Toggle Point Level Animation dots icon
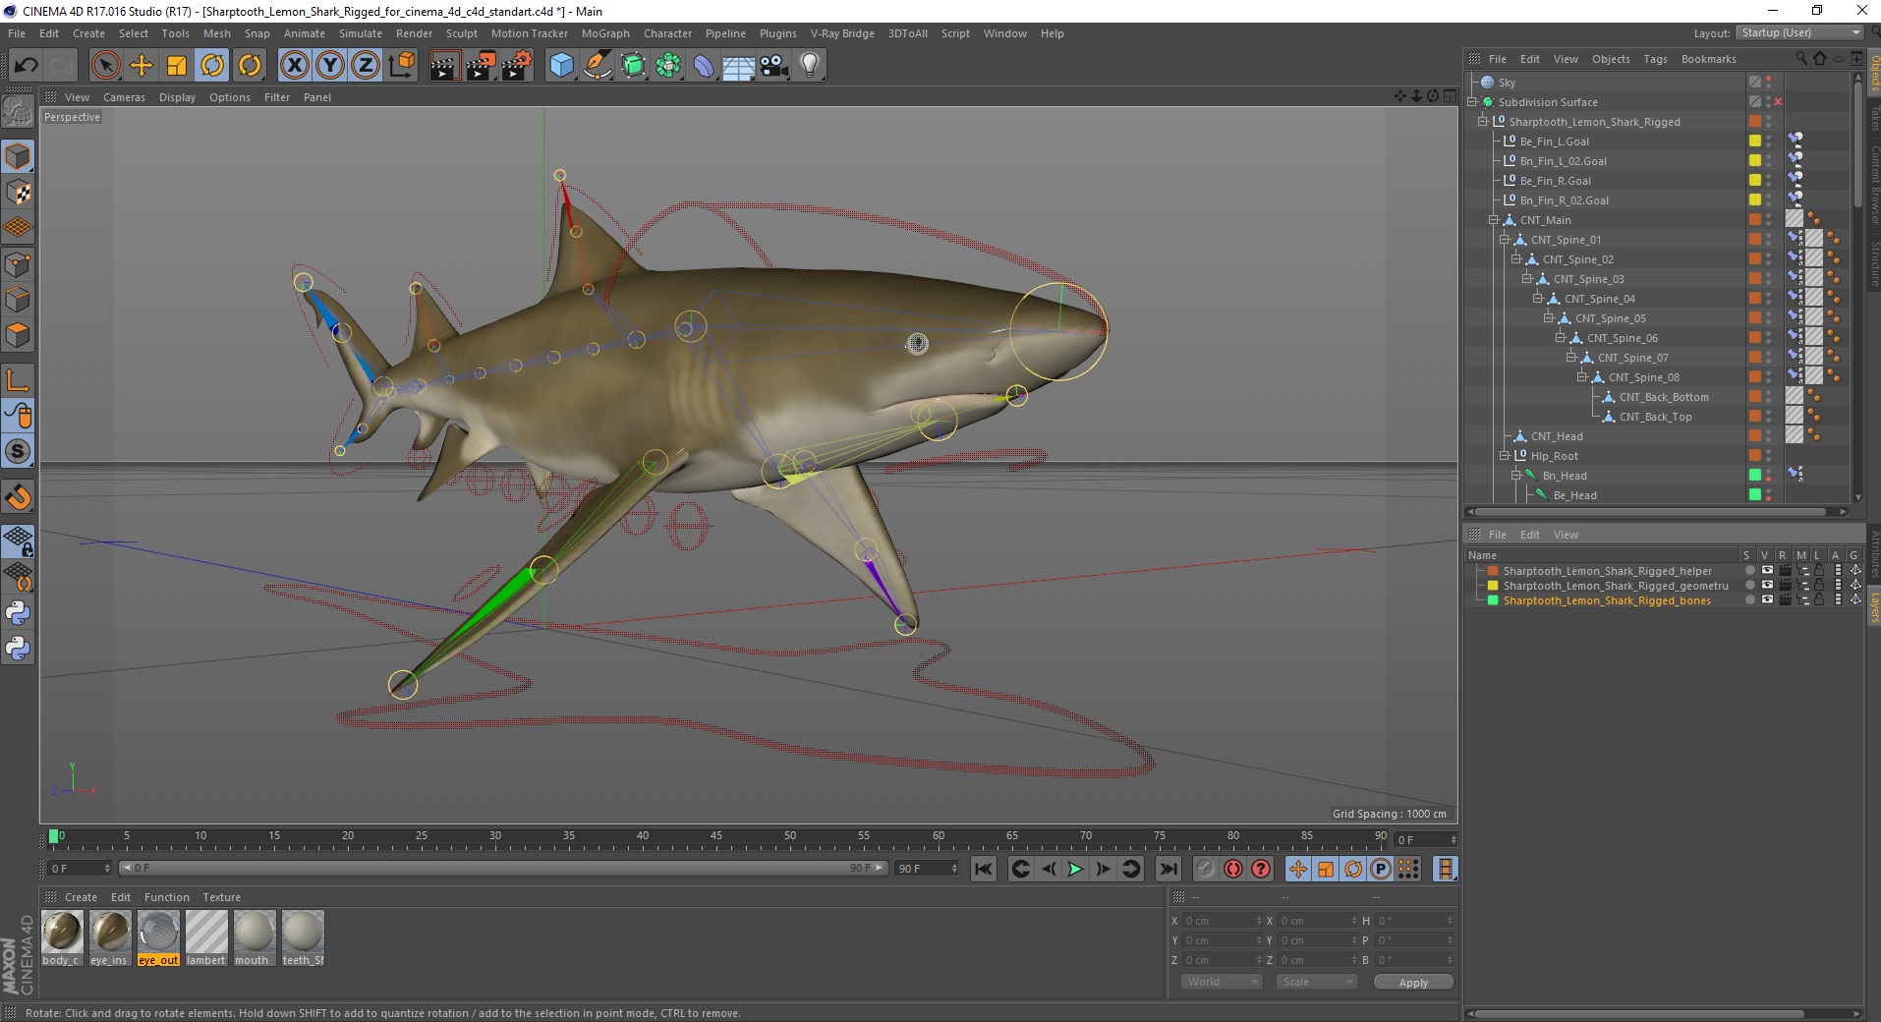 pos(1407,869)
